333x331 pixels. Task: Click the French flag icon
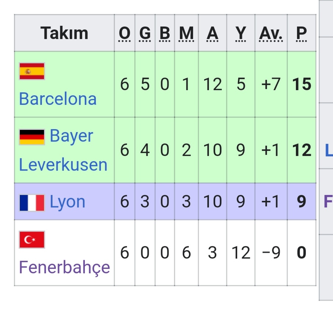(x=32, y=203)
